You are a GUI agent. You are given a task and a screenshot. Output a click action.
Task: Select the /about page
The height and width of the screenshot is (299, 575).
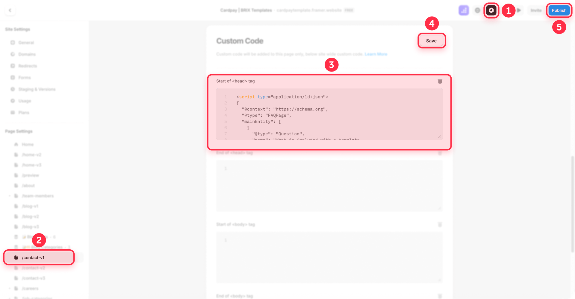[28, 186]
